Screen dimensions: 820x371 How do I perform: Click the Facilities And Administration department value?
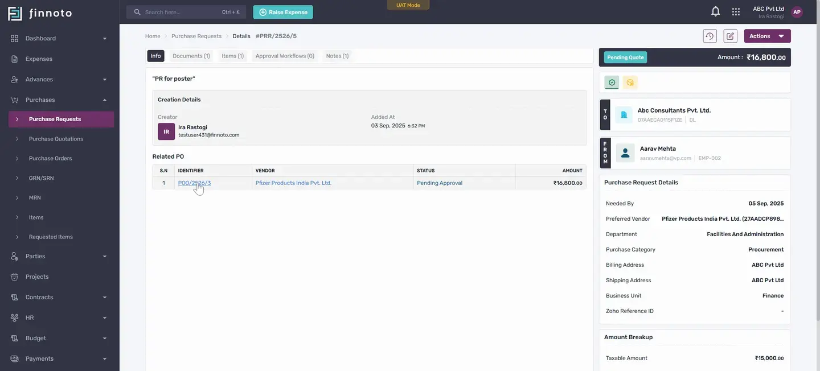[745, 234]
